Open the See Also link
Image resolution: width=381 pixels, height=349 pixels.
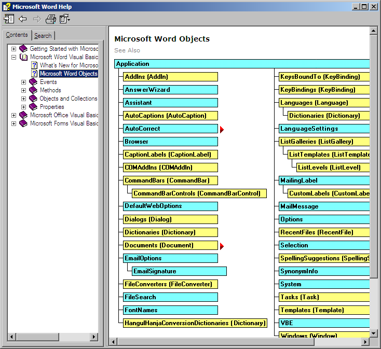(x=127, y=50)
